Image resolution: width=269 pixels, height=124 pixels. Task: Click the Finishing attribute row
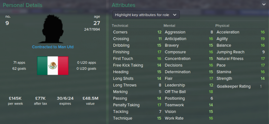click(137, 52)
